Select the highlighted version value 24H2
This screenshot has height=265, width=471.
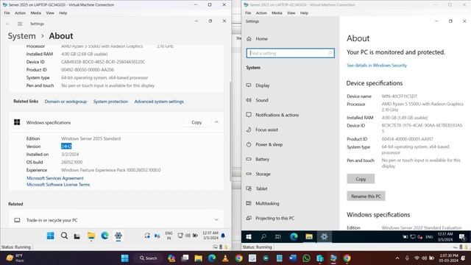pos(66,146)
